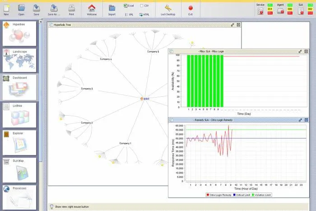Image resolution: width=316 pixels, height=211 pixels.
Task: Click the Service red counter
Action: (x=270, y=13)
